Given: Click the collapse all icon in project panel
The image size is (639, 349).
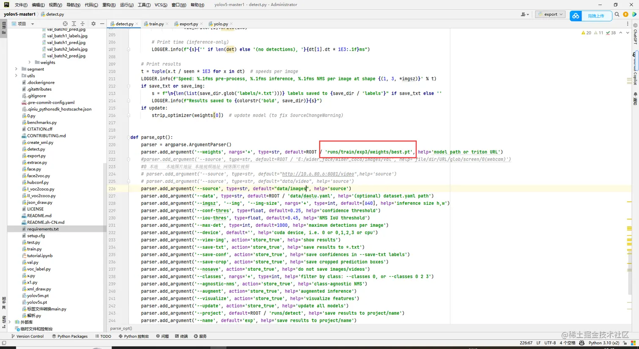Looking at the screenshot, I should click(x=82, y=24).
